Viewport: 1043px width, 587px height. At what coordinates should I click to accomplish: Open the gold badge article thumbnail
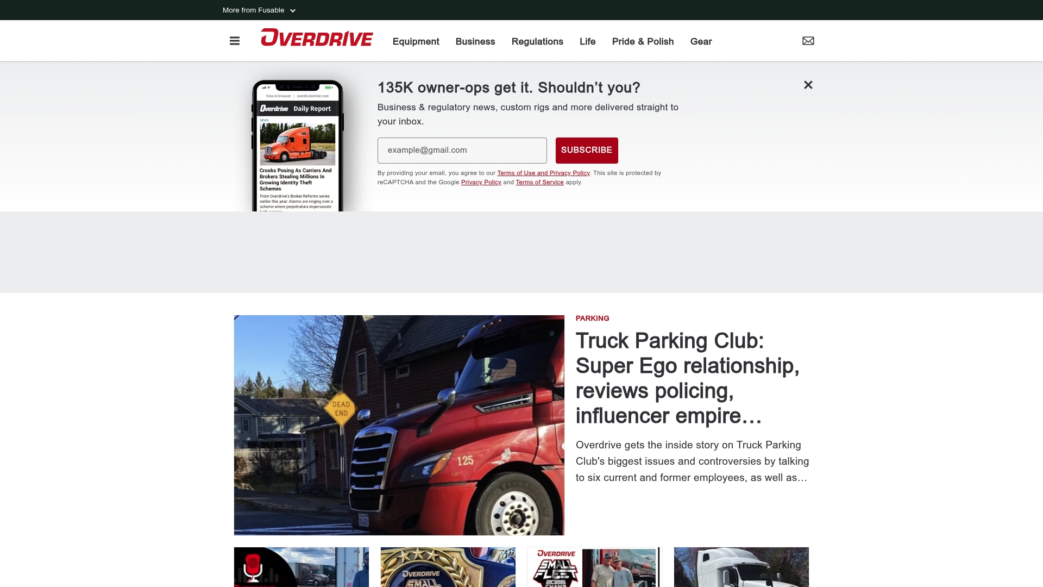(448, 567)
